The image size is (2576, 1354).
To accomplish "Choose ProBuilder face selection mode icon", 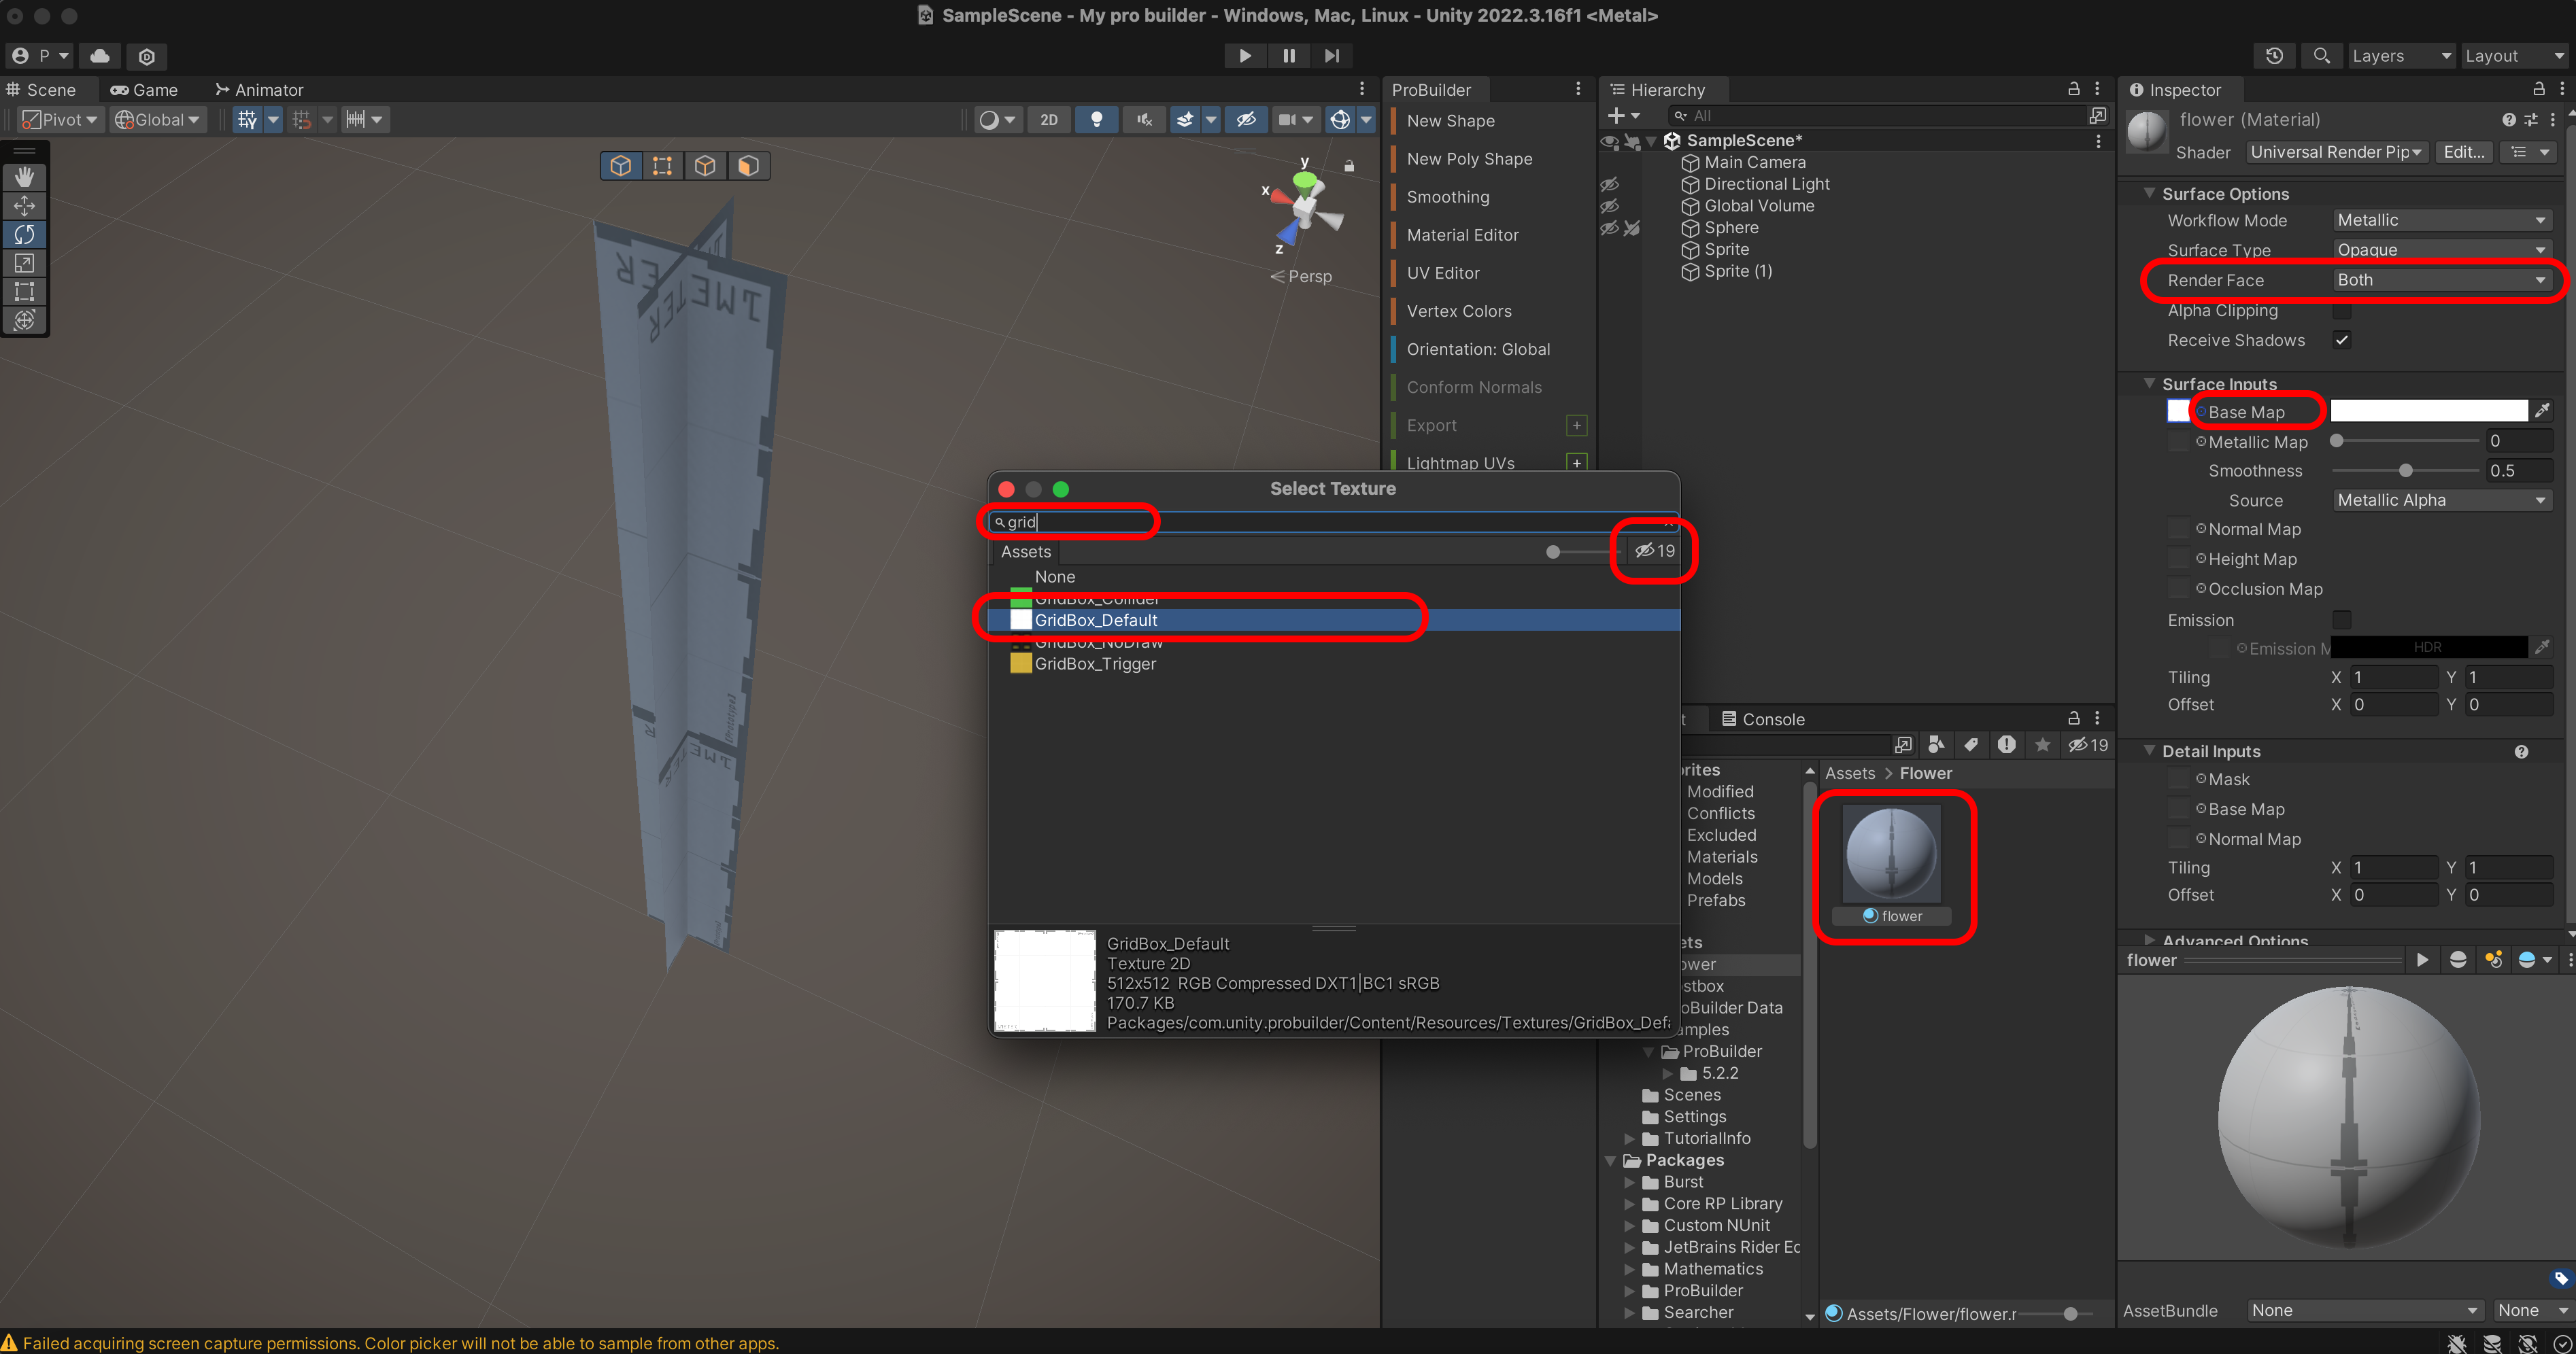I will (748, 165).
